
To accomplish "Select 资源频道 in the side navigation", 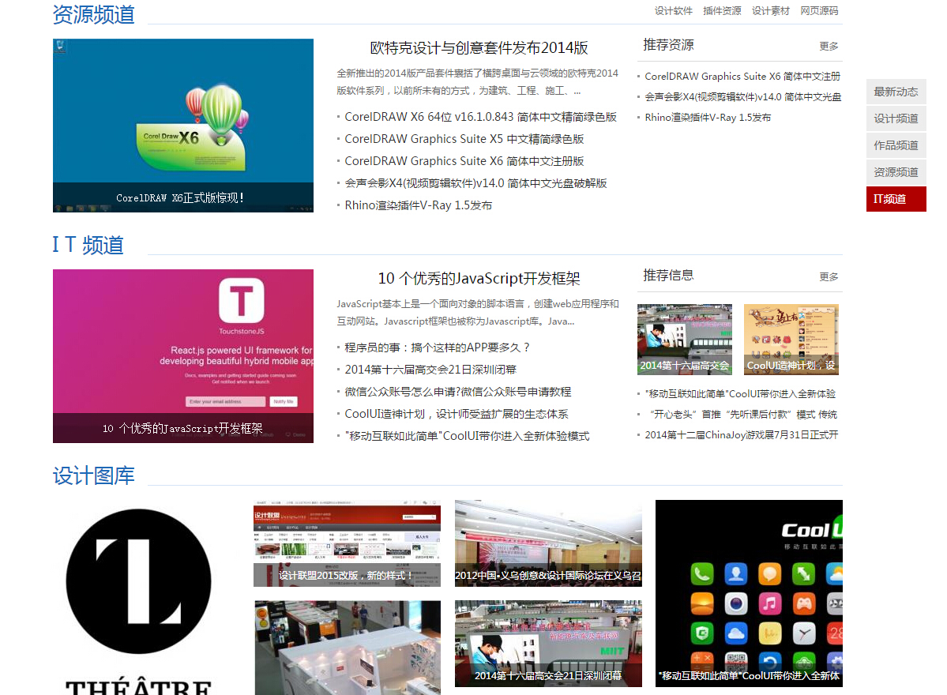I will click(896, 172).
